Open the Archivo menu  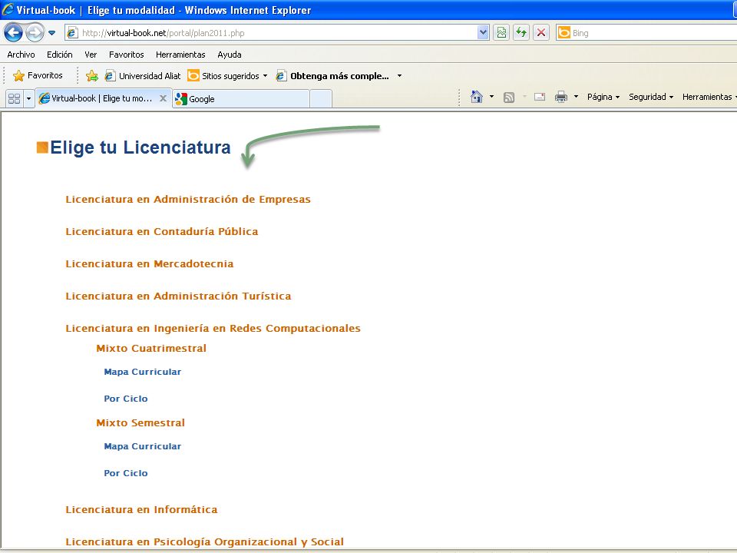(x=21, y=55)
